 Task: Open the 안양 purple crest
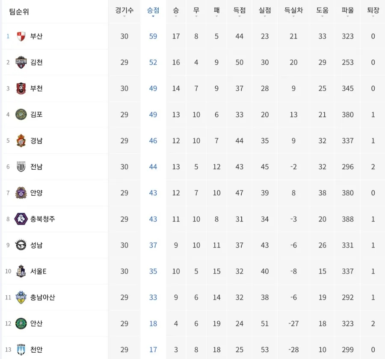21,193
